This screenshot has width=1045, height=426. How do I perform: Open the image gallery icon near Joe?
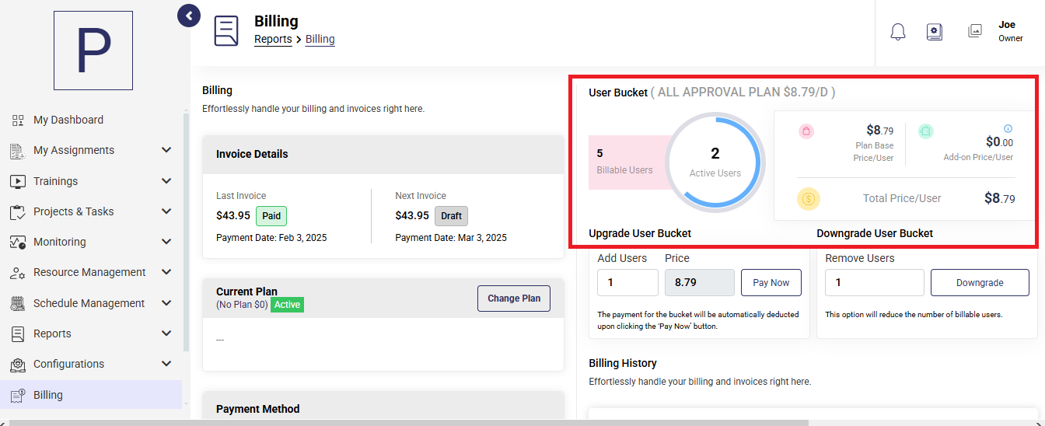(974, 31)
